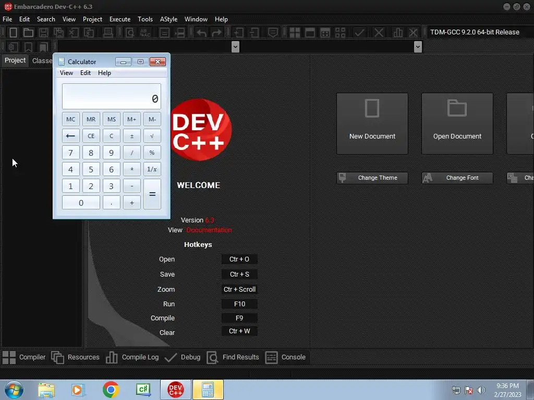The width and height of the screenshot is (534, 400).
Task: Click the calculator percent button
Action: [152, 153]
